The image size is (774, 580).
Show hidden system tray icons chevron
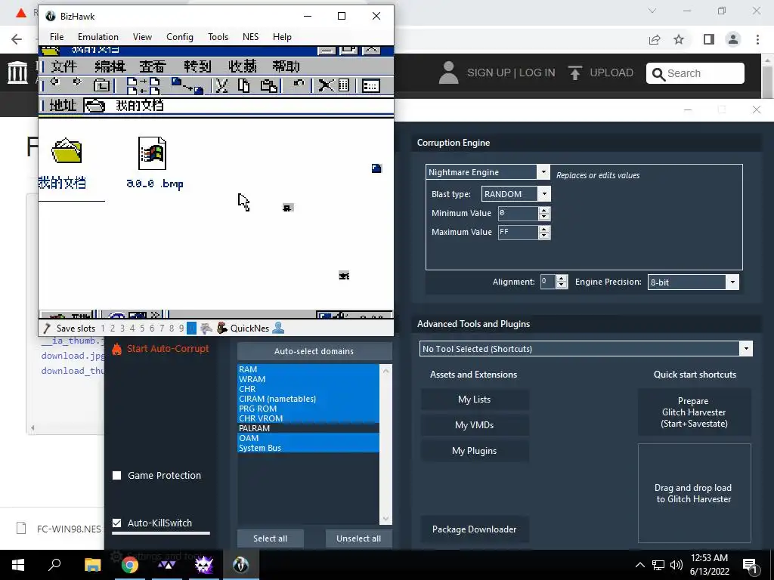coord(639,565)
